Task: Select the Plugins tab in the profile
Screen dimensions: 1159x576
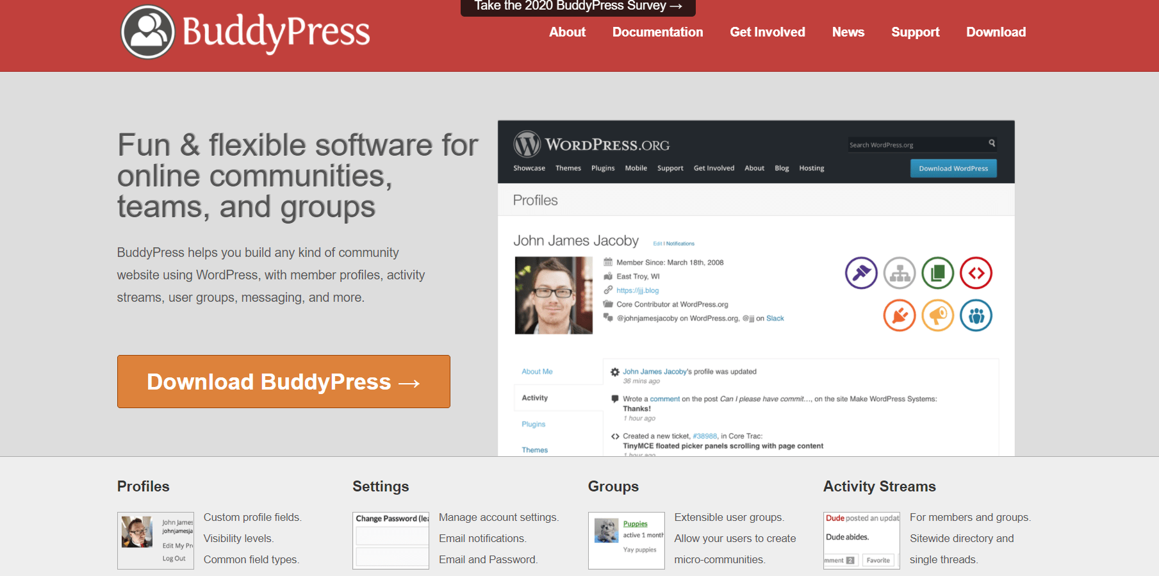Action: (x=534, y=424)
